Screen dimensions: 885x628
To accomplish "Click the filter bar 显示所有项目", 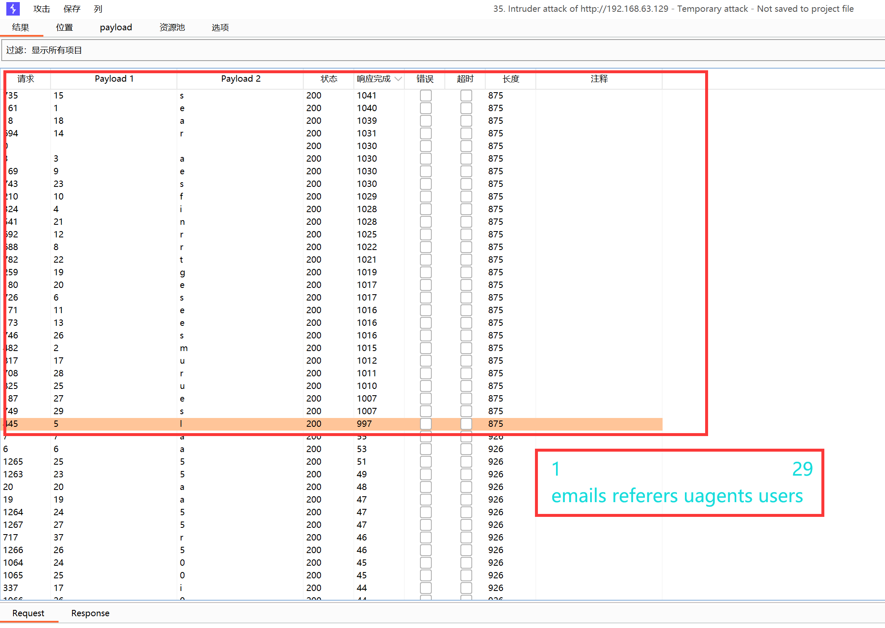I will click(x=442, y=50).
